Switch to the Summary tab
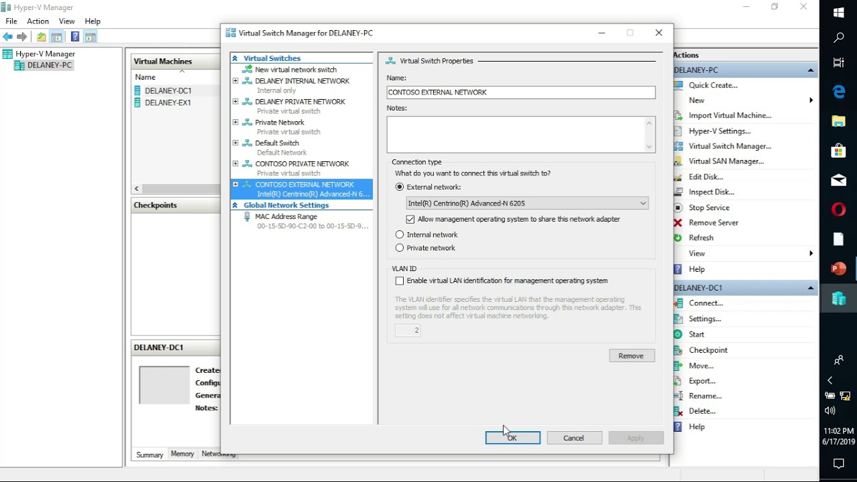 (x=149, y=455)
